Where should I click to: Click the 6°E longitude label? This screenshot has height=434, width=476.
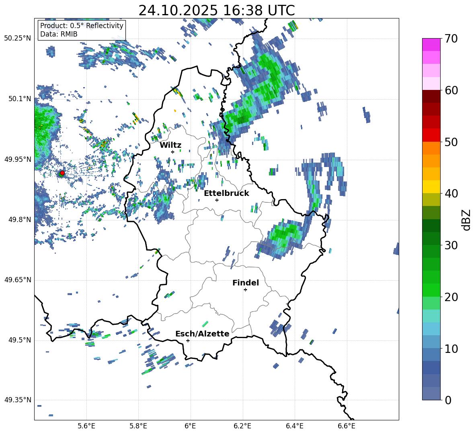point(190,426)
